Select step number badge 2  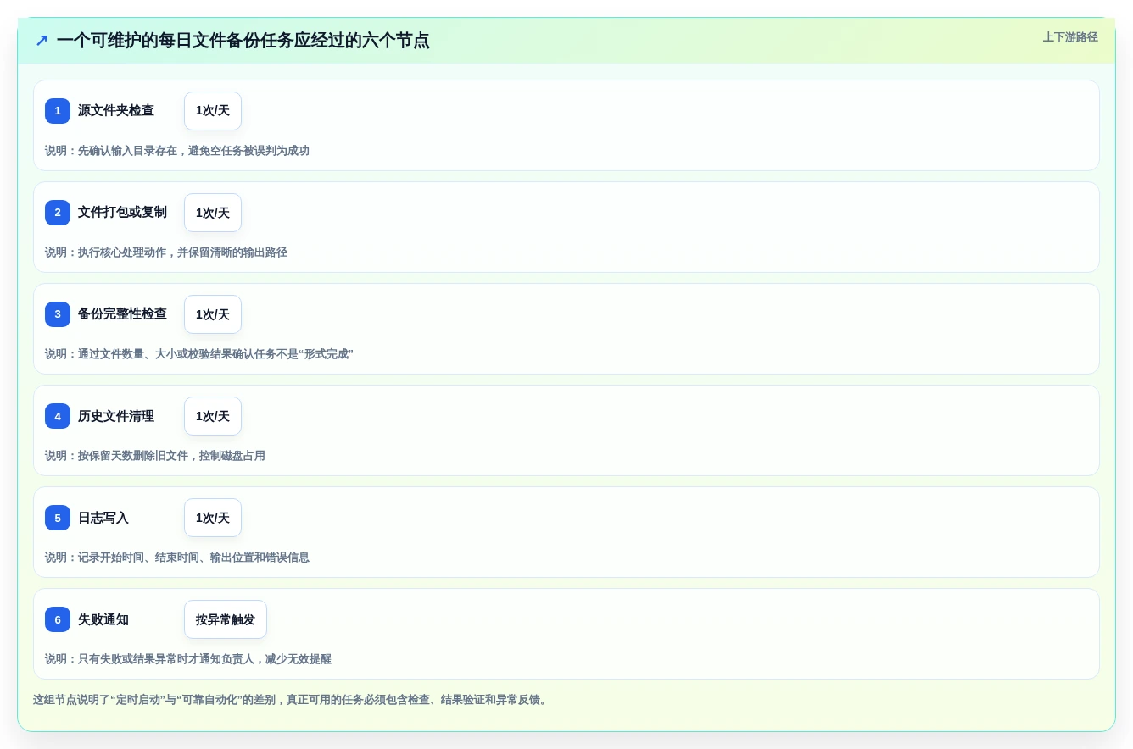(x=58, y=213)
